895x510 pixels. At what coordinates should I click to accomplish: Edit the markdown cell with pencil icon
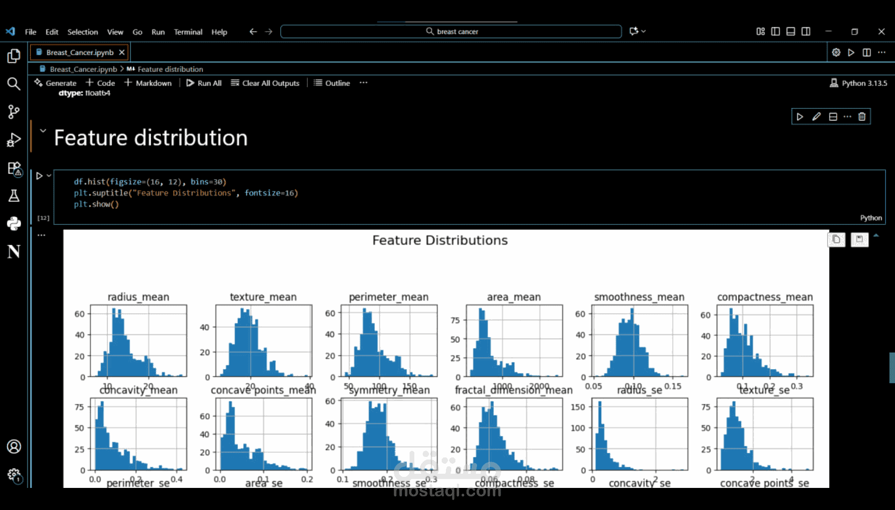point(816,117)
